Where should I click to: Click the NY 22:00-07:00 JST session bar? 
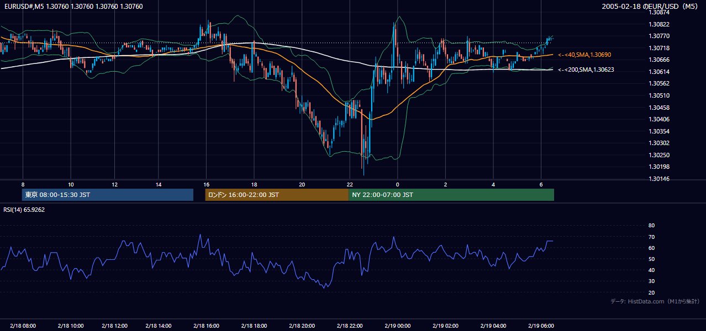[451, 195]
